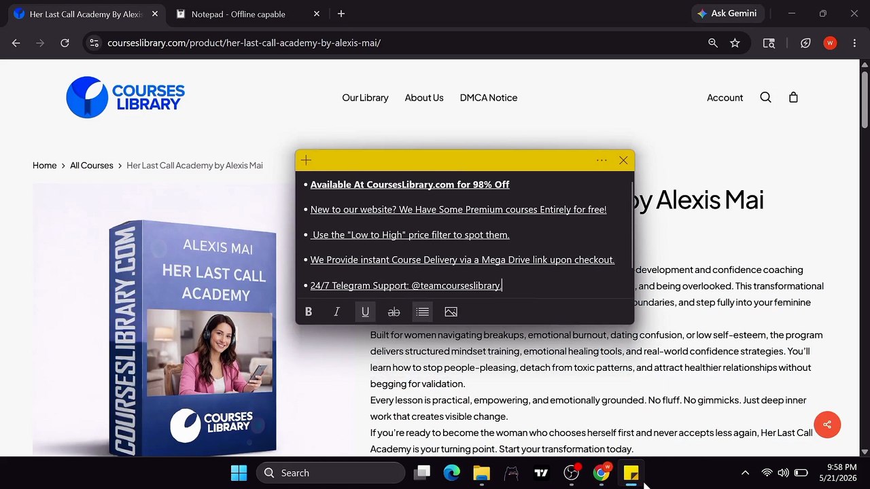Image resolution: width=870 pixels, height=489 pixels.
Task: Open the Chrome profile avatar W
Action: (x=830, y=43)
